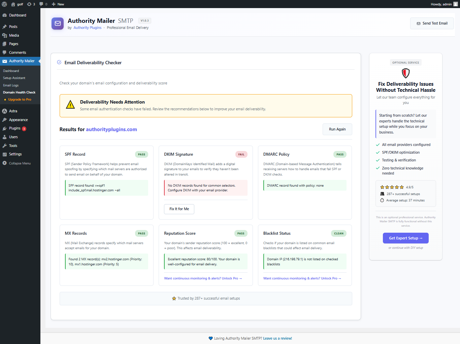
Task: Select the Plugins icon showing 3 updates
Action: click(5, 128)
